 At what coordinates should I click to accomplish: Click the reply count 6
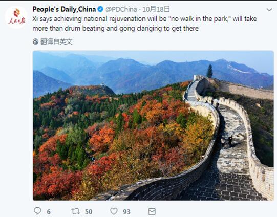click(49, 212)
